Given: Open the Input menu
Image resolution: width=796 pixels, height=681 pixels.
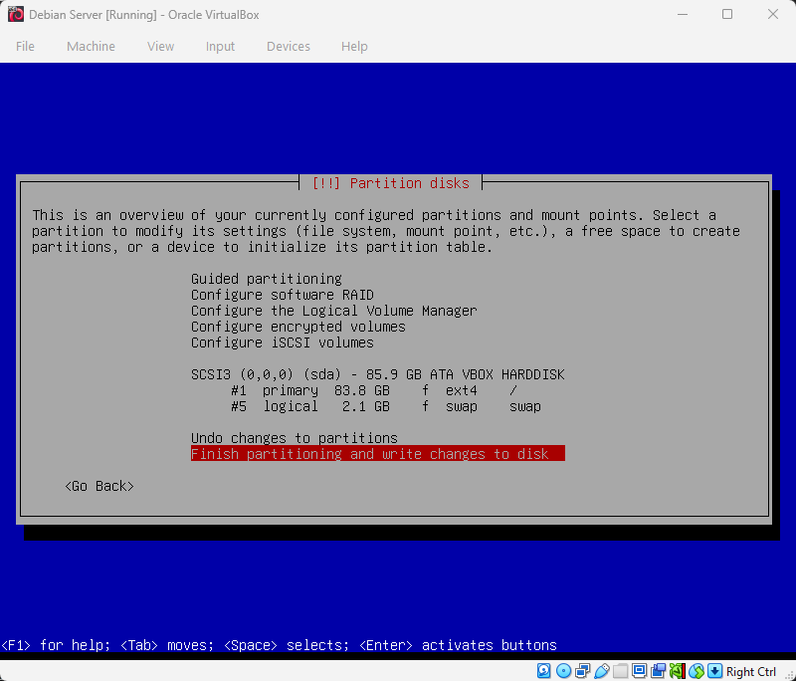Looking at the screenshot, I should point(220,46).
